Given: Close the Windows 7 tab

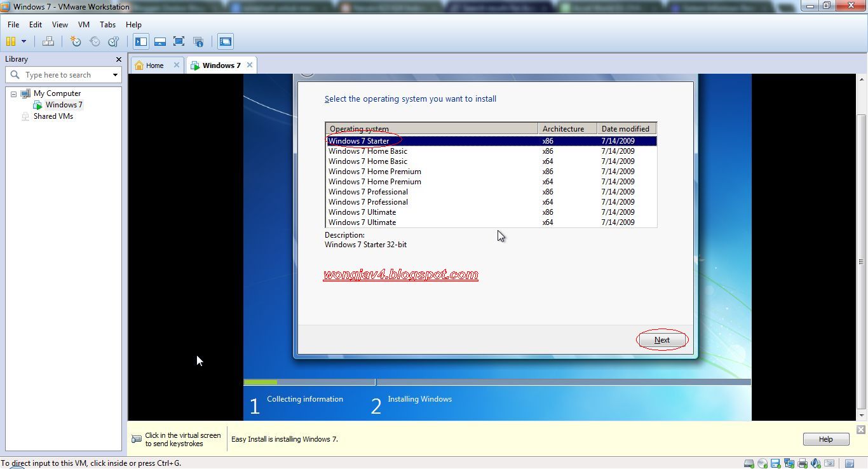Looking at the screenshot, I should point(250,65).
